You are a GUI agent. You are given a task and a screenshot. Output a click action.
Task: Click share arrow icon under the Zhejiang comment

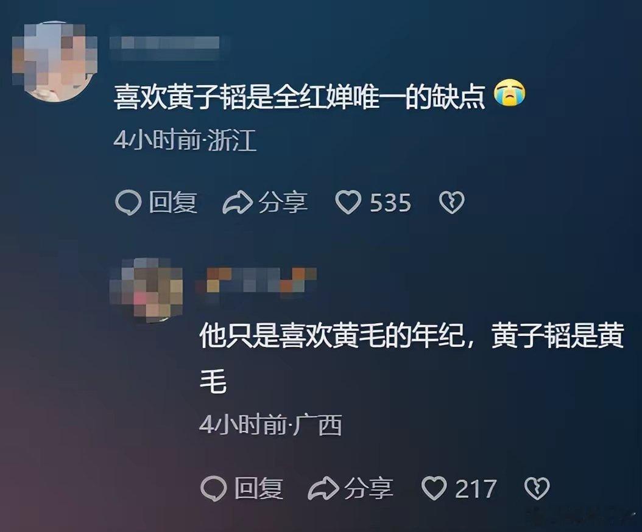[238, 203]
